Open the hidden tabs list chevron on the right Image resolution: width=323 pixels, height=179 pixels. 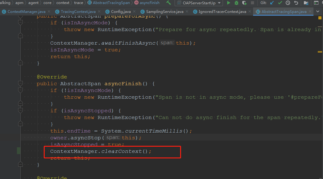[318, 11]
